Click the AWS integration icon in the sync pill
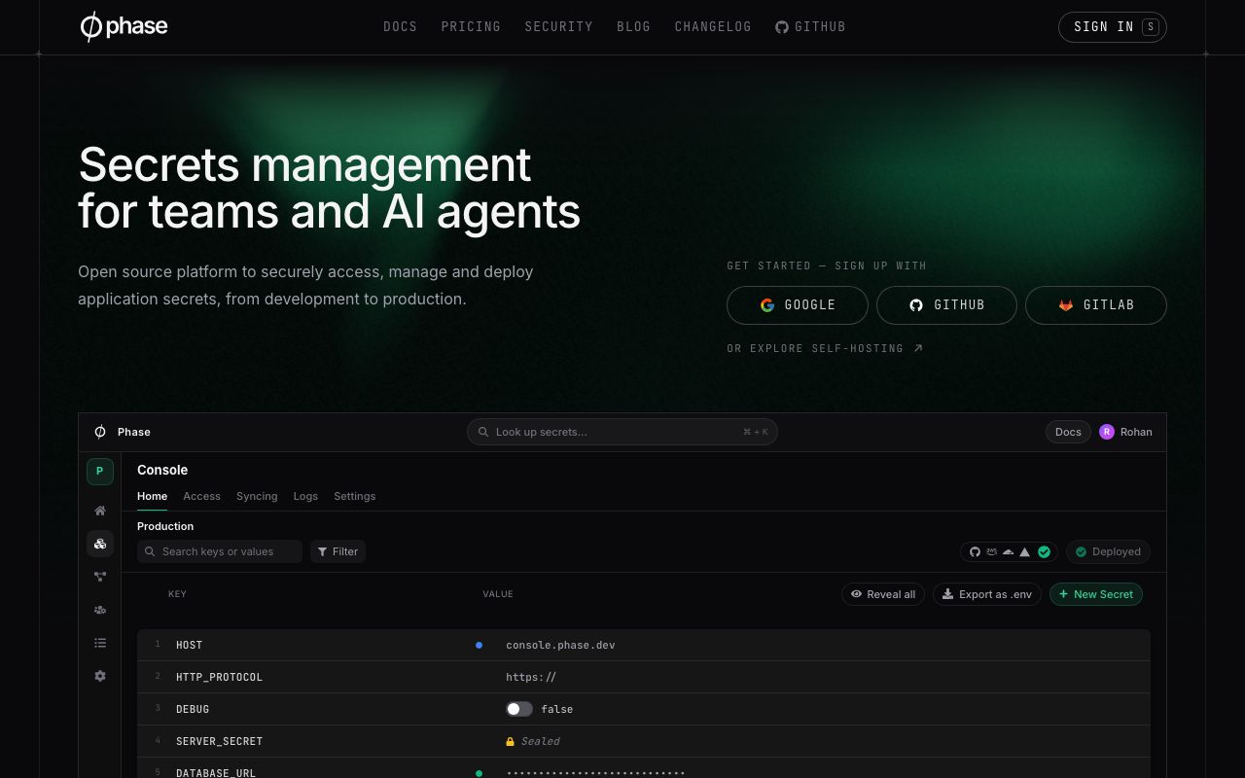1245x778 pixels. point(991,551)
